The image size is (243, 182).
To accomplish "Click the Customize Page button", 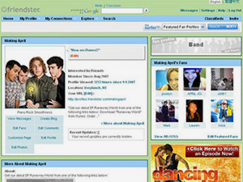I will [x=19, y=138].
